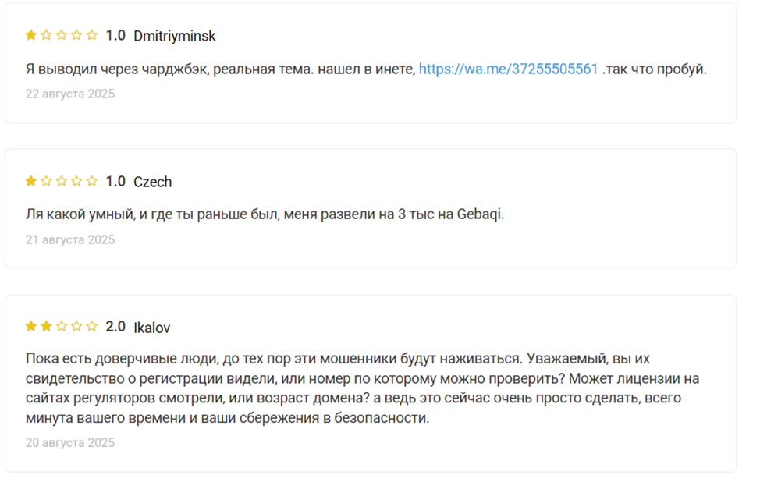
Task: Click the 1.0 rating score beside Czech
Action: tap(115, 182)
